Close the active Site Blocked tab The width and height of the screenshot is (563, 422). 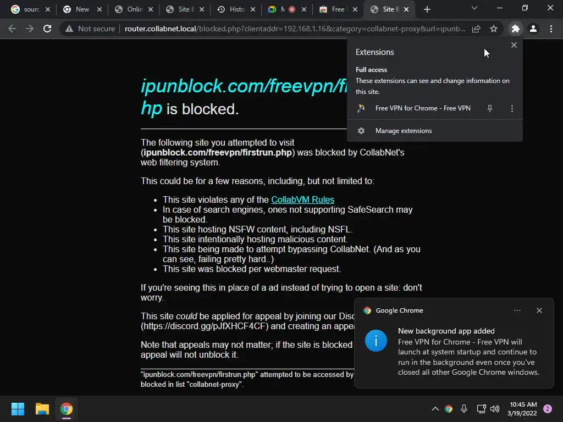pos(406,9)
